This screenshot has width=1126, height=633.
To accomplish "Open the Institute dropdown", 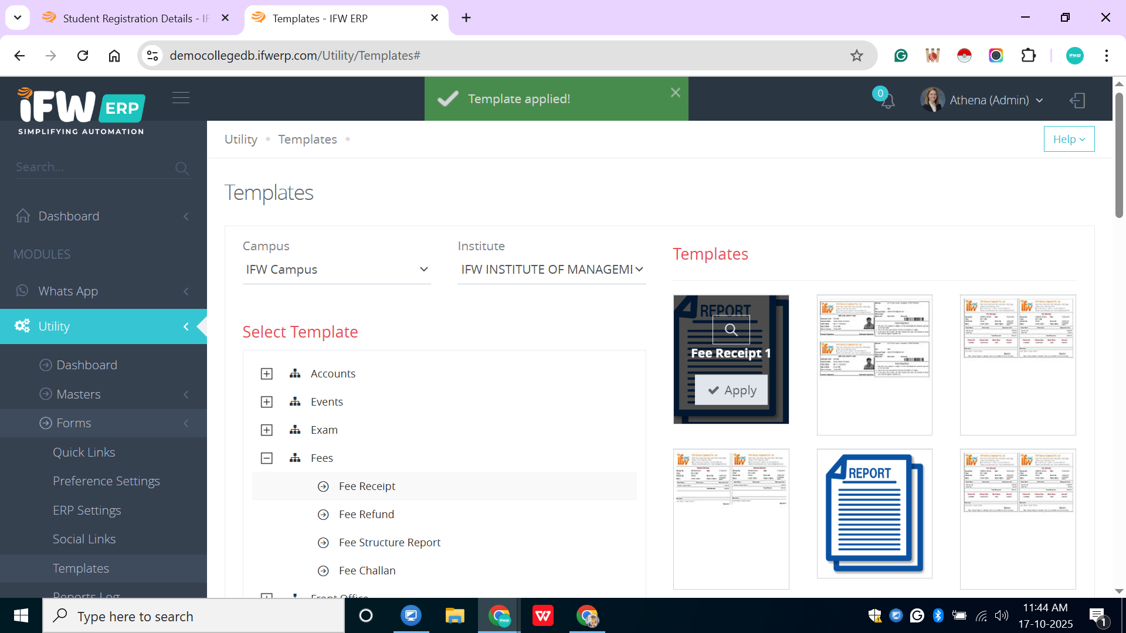I will [551, 270].
